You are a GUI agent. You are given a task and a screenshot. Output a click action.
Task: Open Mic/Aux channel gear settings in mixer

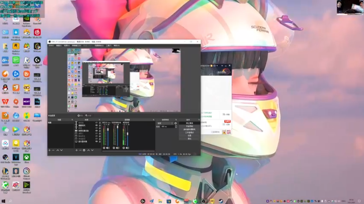[104, 148]
